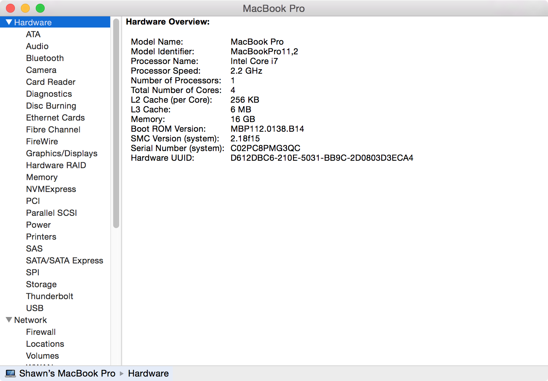The height and width of the screenshot is (381, 548).
Task: Open the Bluetooth hardware section
Action: coord(45,58)
